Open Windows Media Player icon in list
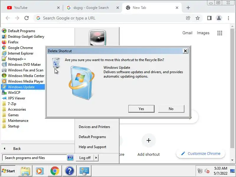The width and height of the screenshot is (236, 177). [4, 81]
